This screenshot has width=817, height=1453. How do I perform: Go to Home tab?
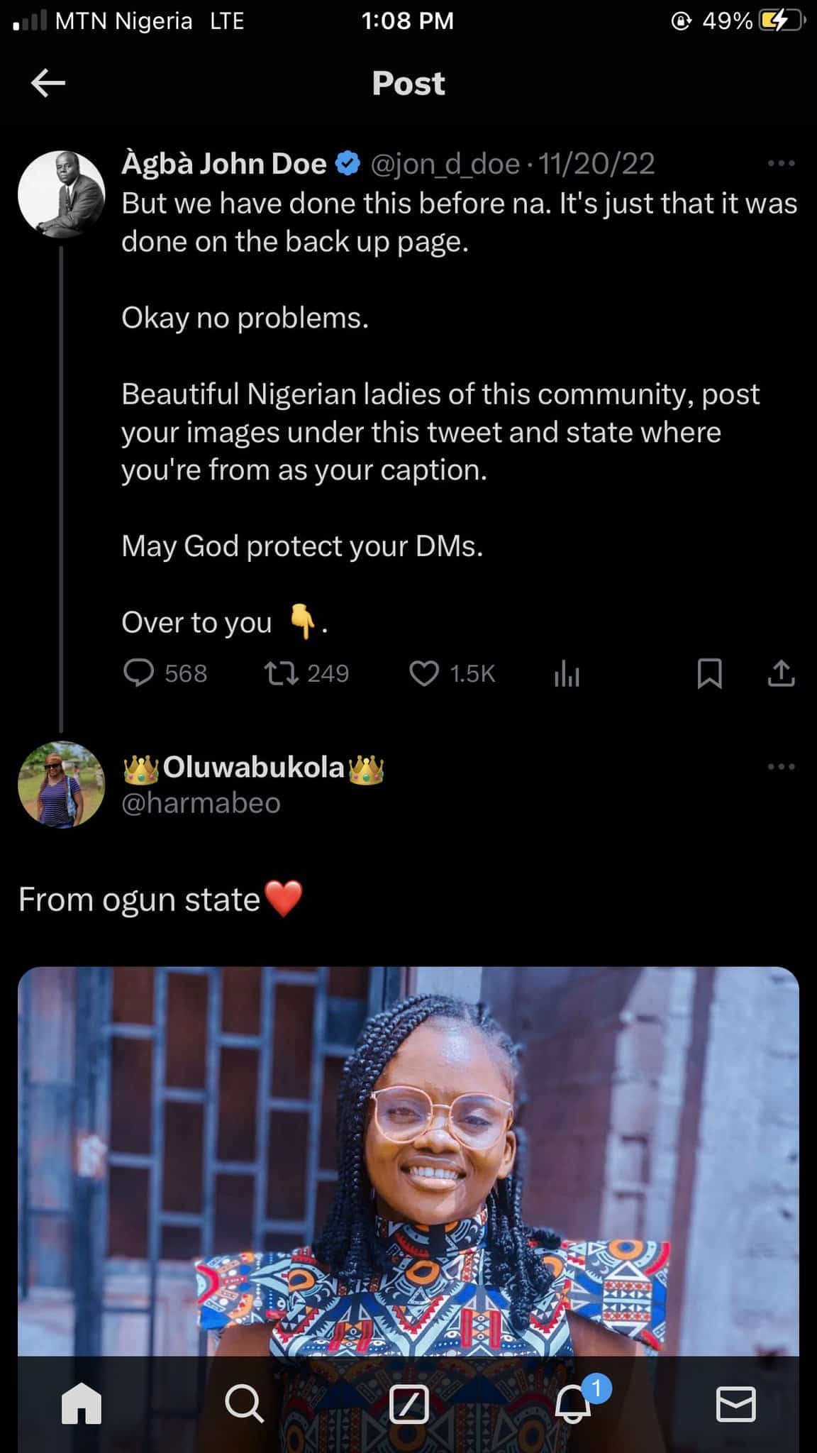tap(82, 1403)
